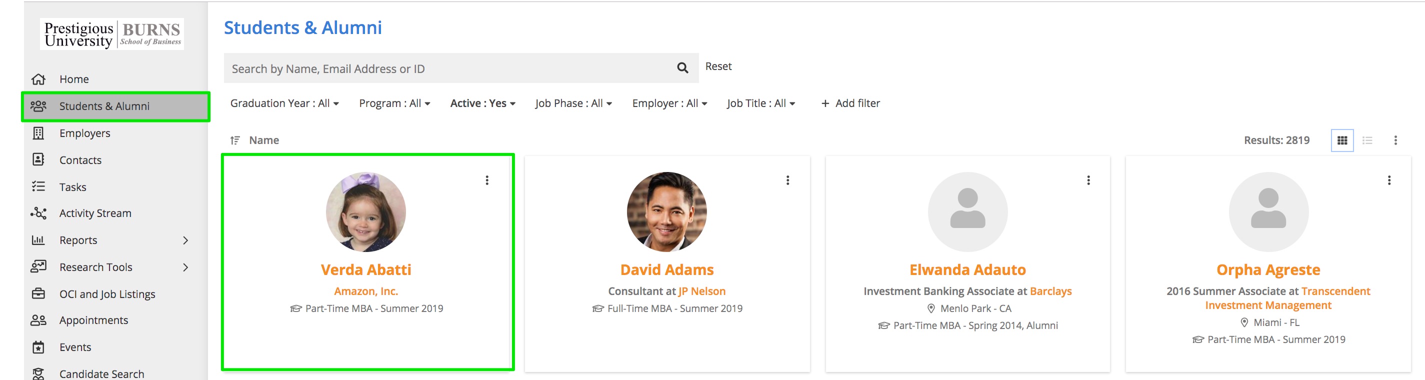The height and width of the screenshot is (380, 1425).
Task: Open the Active status filter dropdown
Action: 482,103
